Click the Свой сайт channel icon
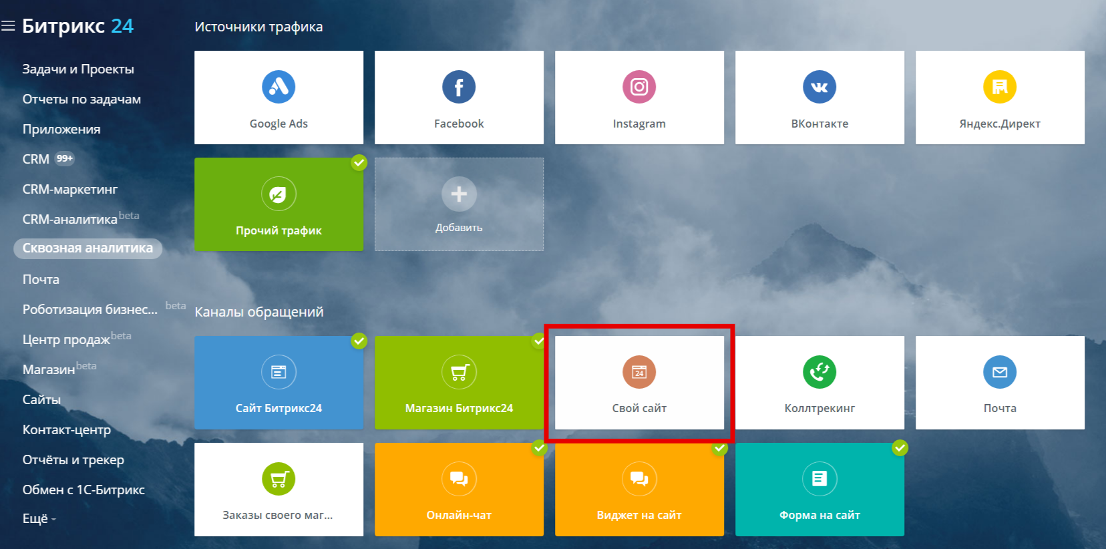The image size is (1106, 549). (x=639, y=372)
